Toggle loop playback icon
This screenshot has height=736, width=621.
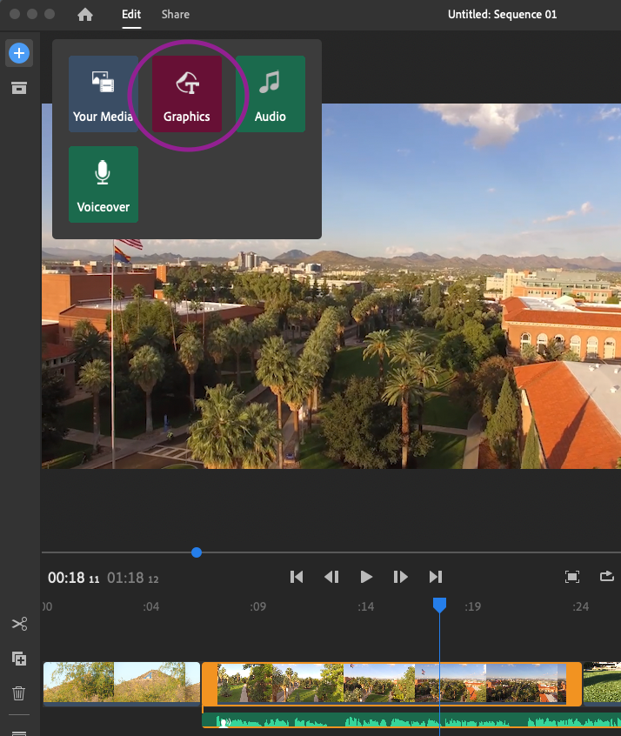pyautogui.click(x=607, y=577)
